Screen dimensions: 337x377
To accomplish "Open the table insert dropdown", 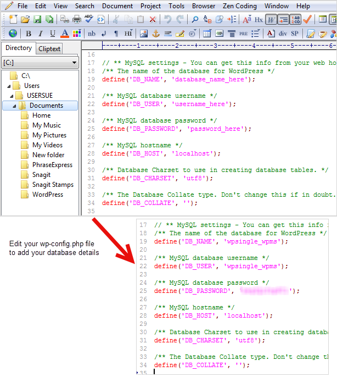I will 207,34.
